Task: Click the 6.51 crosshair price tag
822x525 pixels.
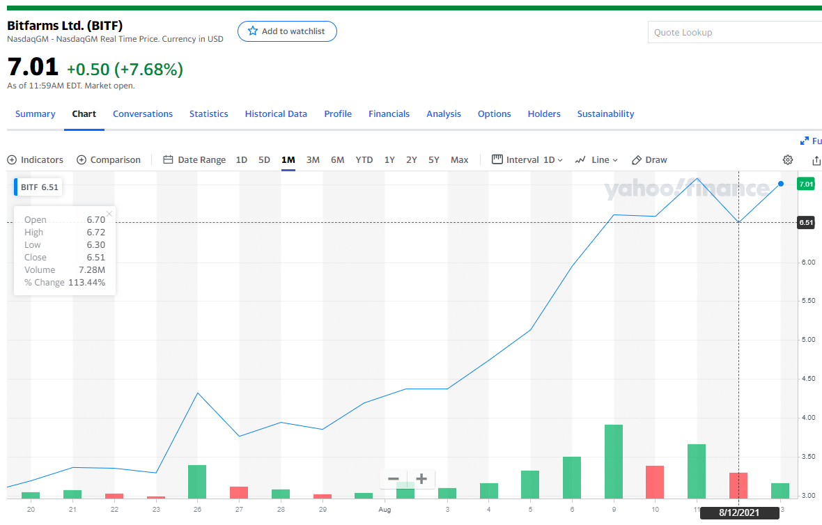Action: tap(806, 223)
